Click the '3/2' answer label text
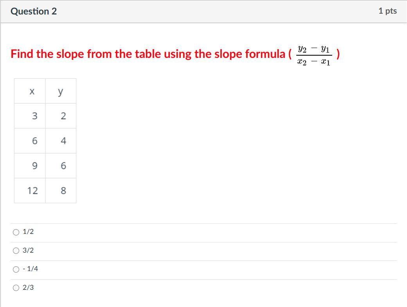407x307 pixels. click(28, 250)
